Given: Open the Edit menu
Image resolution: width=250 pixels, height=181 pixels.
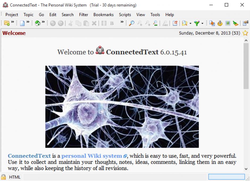Looking at the screenshot, I should point(53,15).
